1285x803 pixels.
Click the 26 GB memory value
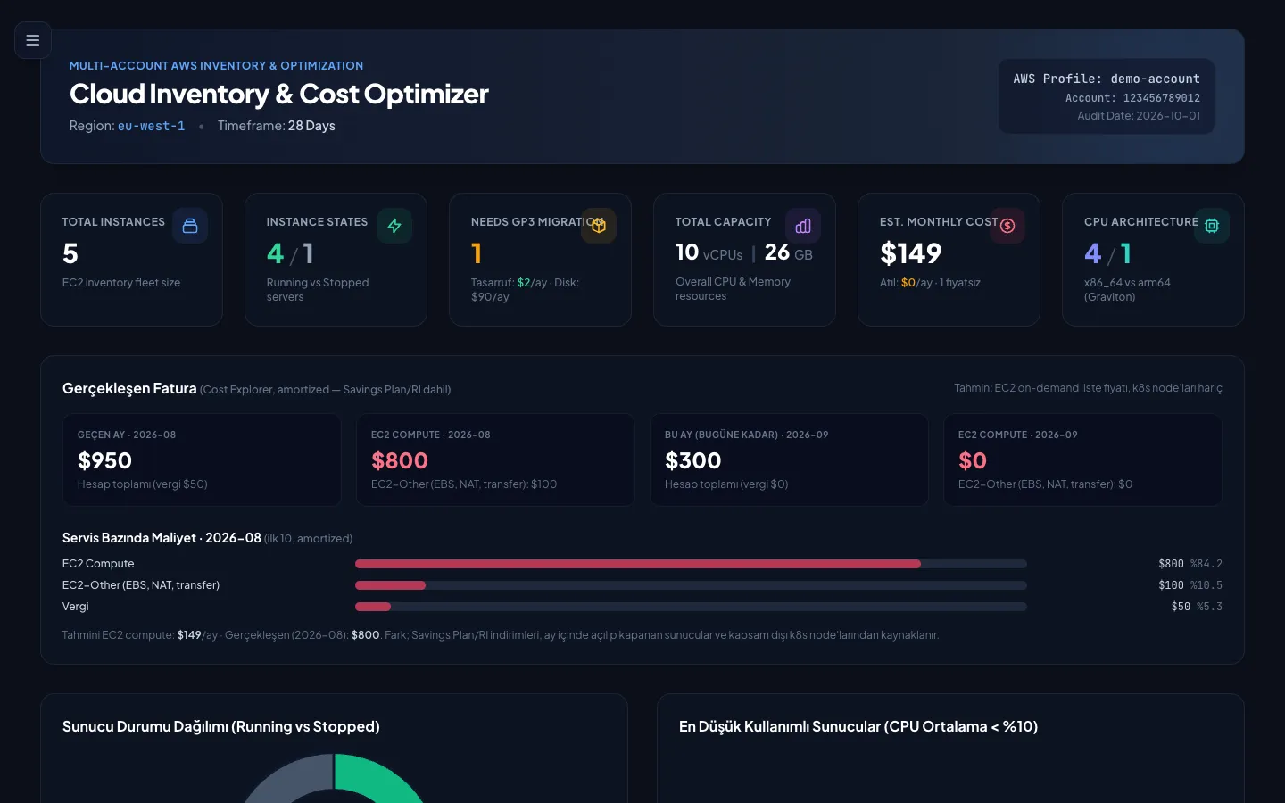click(x=789, y=253)
